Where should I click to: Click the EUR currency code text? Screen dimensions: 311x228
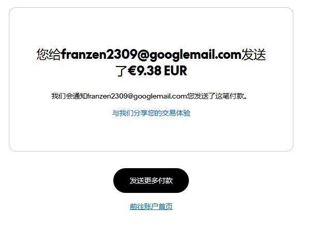175,71
